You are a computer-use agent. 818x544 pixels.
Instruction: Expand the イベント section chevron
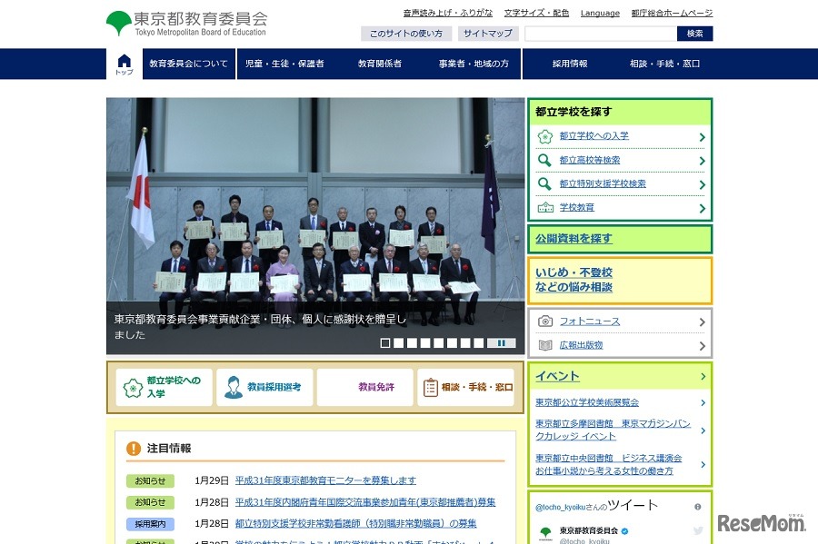pos(703,376)
